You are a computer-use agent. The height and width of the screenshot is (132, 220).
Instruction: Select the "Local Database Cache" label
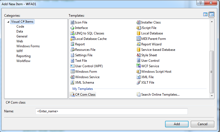point(91,39)
